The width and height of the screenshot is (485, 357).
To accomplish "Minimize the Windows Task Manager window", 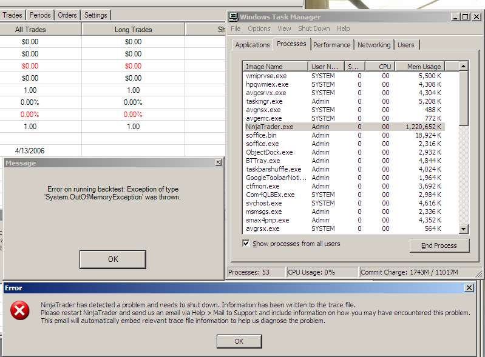I will [455, 17].
